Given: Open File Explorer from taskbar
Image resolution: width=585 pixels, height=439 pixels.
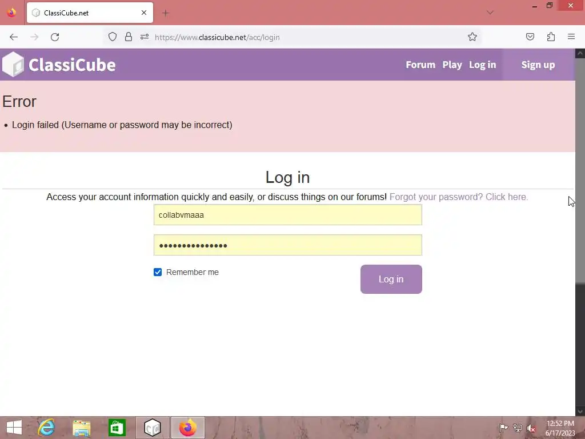Looking at the screenshot, I should [x=81, y=428].
